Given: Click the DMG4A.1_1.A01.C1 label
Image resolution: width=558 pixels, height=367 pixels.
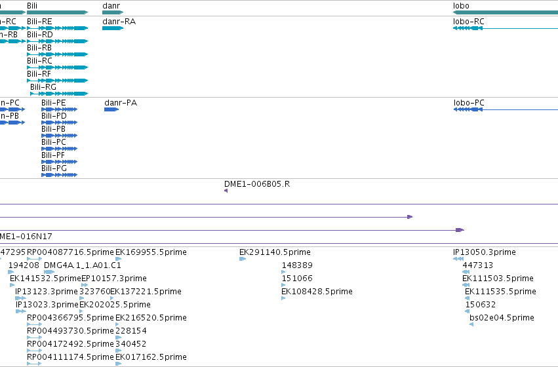Looking at the screenshot, I should tap(83, 265).
